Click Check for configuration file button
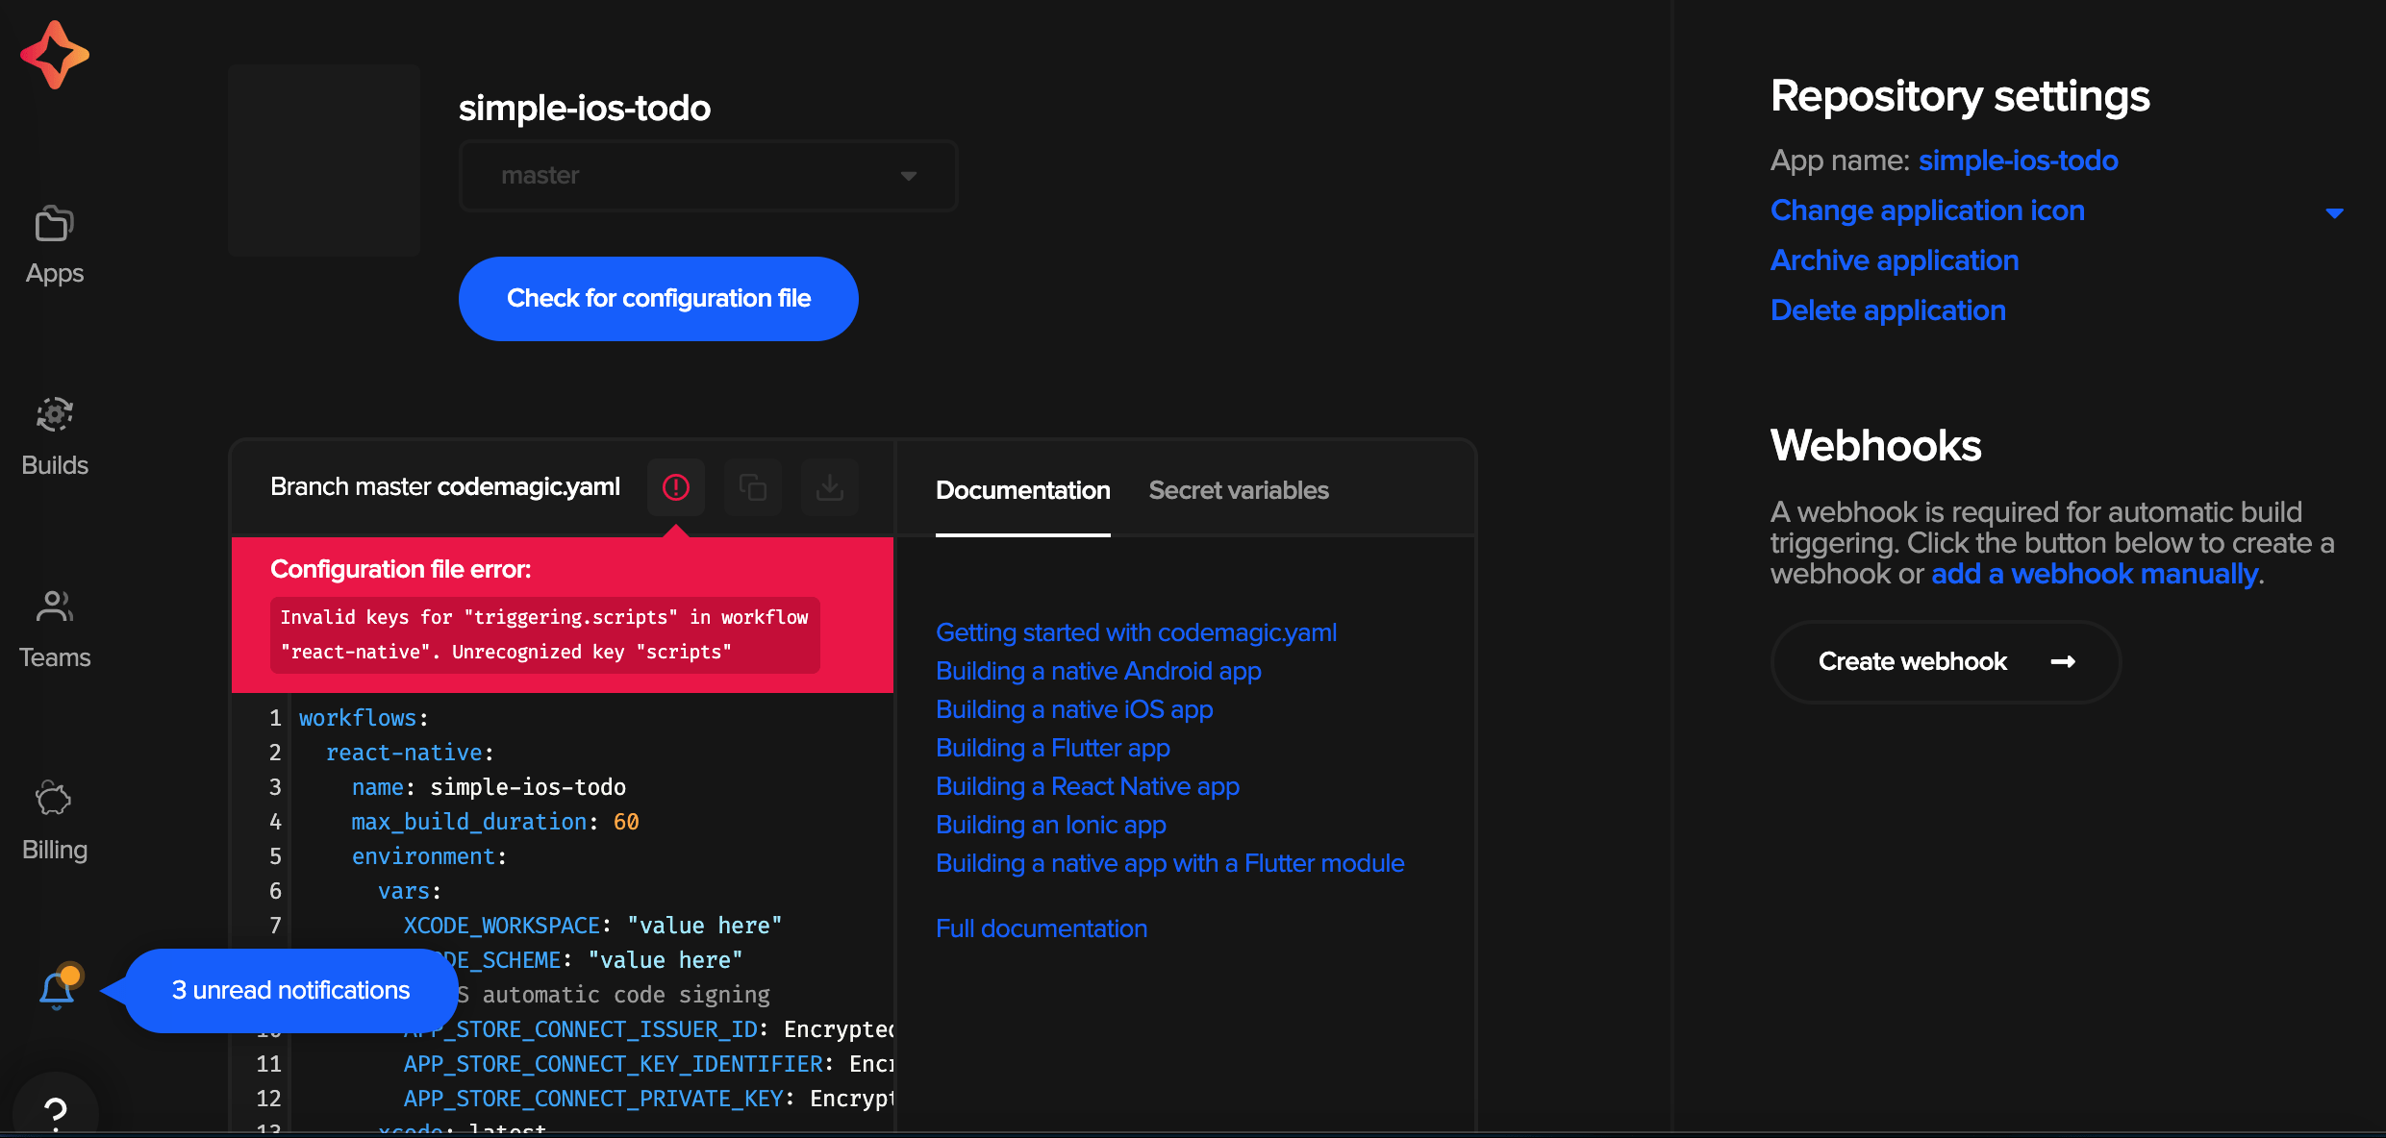Screen dimensions: 2386x1138 659,299
